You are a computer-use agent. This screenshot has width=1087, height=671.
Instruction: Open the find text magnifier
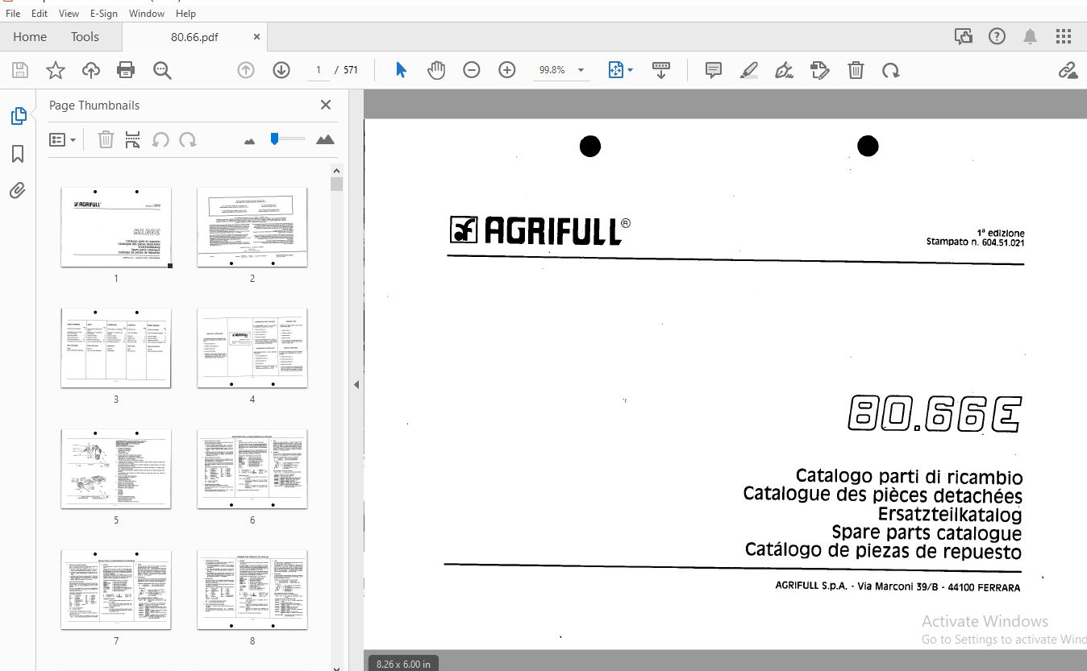click(x=162, y=70)
